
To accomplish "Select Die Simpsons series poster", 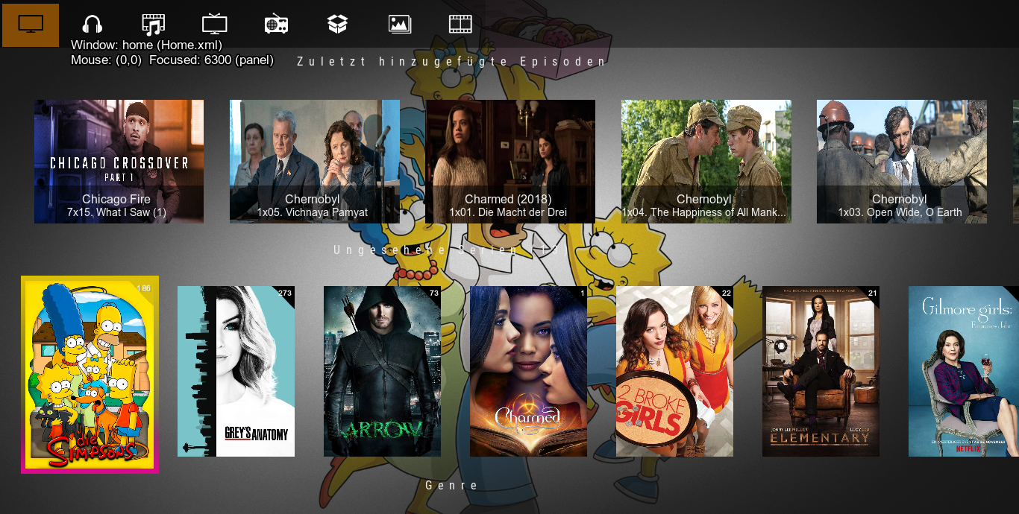I will [x=90, y=375].
